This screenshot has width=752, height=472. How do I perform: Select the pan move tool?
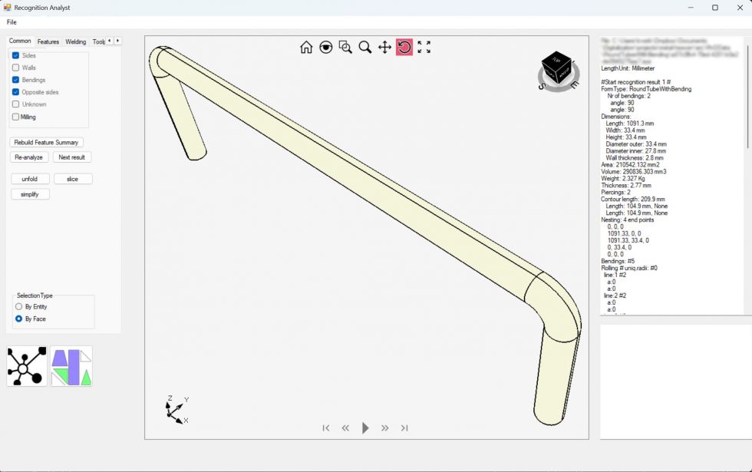384,48
